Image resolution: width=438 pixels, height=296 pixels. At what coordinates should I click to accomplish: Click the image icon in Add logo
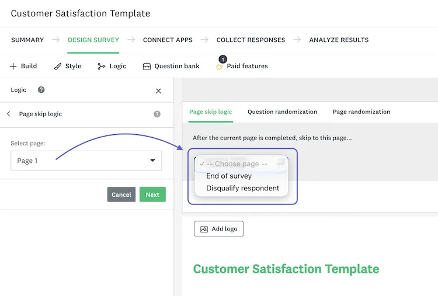[x=204, y=229]
